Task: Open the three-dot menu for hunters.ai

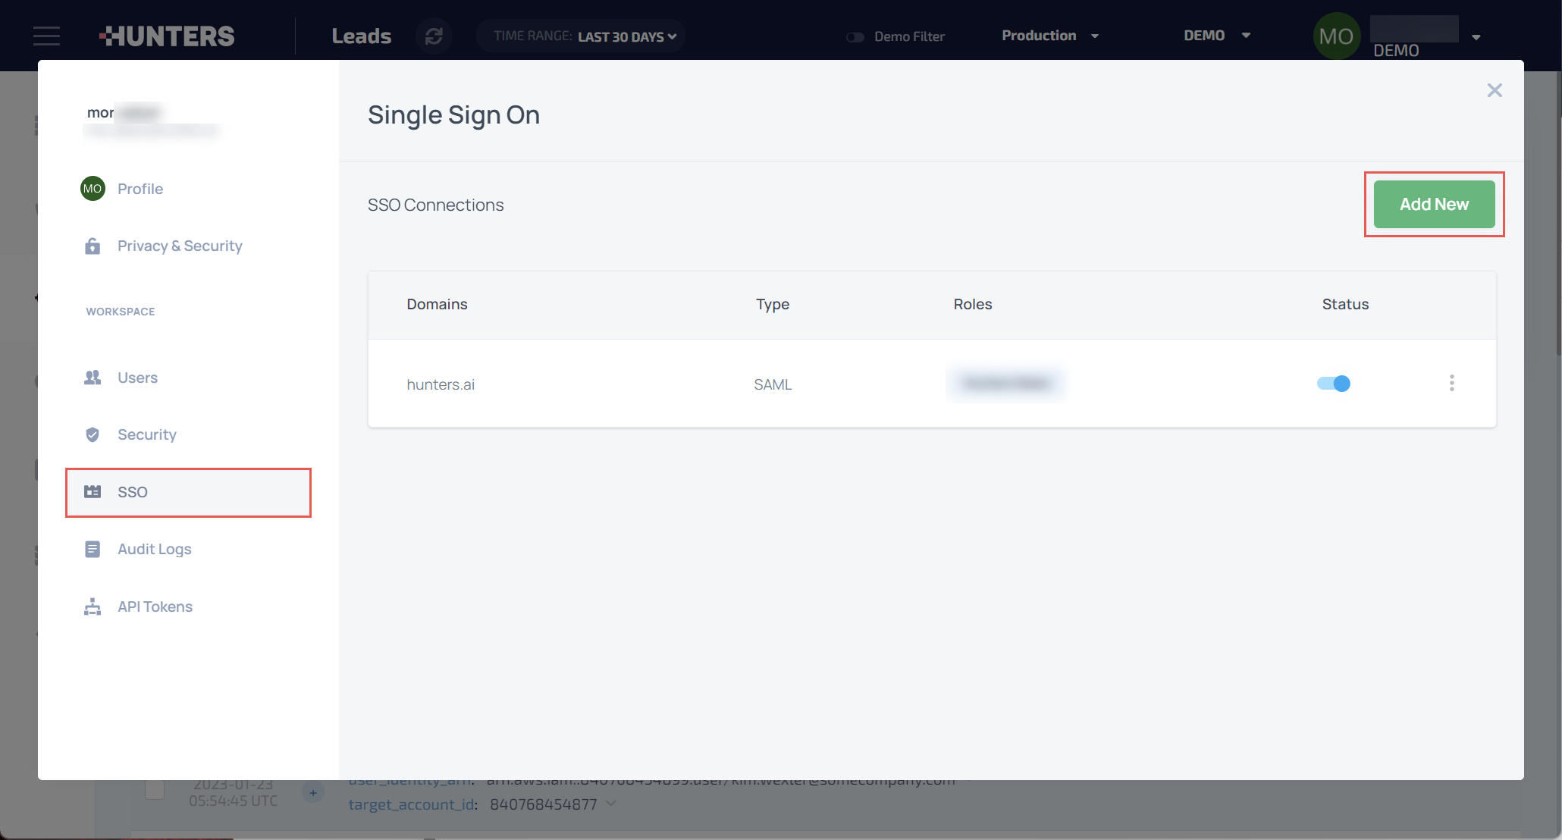Action: coord(1451,383)
